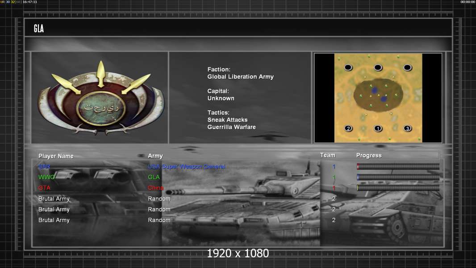The image size is (476, 268).
Task: Click the top-middle empty start slot on minimap
Action: click(x=378, y=67)
